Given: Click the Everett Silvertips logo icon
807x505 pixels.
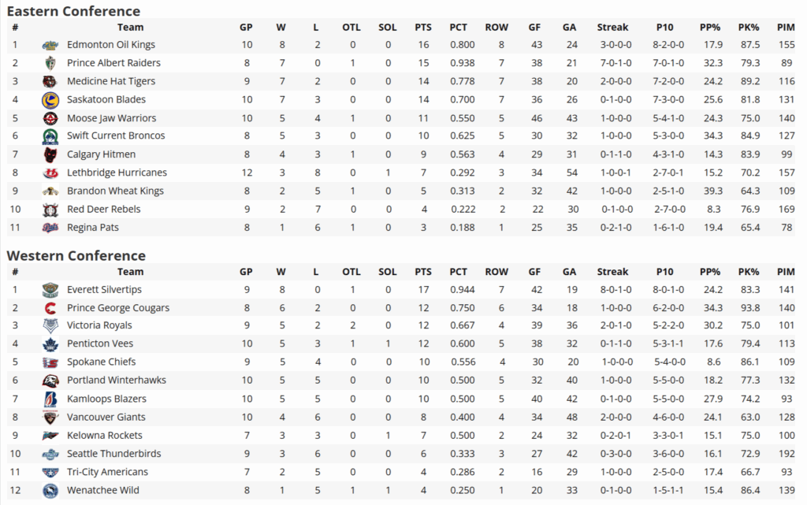Looking at the screenshot, I should (x=50, y=290).
